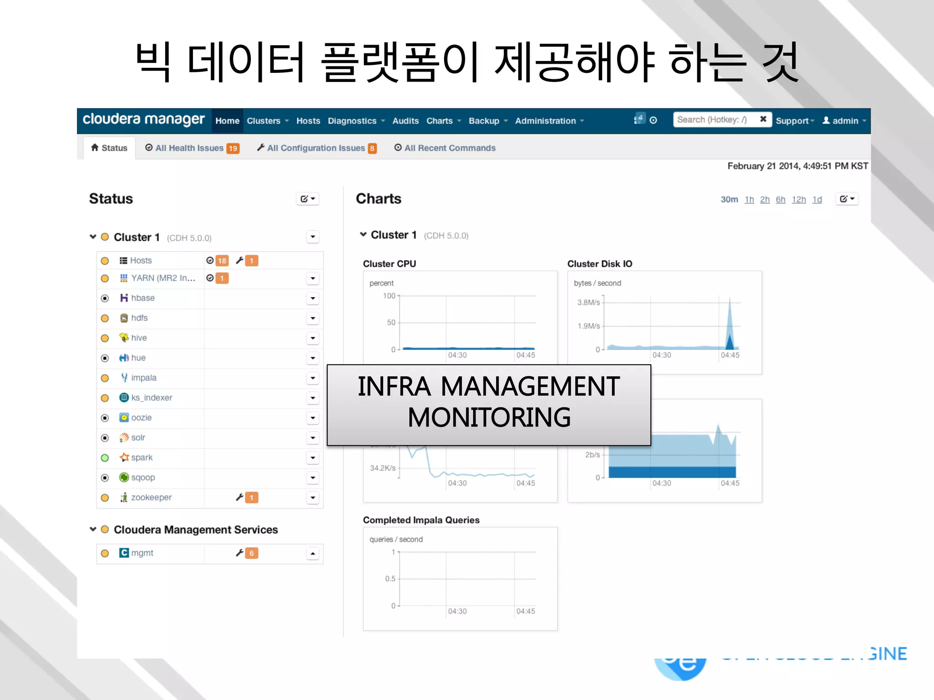The image size is (934, 700).
Task: Click the hbase service icon
Action: coord(124,298)
